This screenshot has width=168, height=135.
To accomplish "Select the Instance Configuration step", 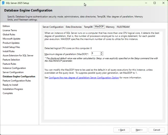I will pyautogui.click(x=14, y=68).
